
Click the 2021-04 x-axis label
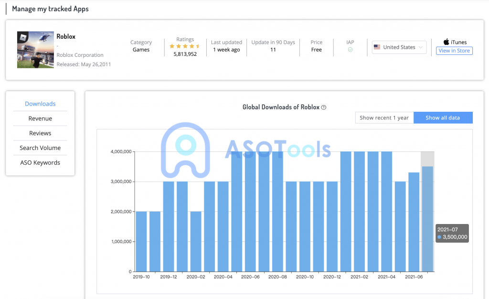coord(387,277)
